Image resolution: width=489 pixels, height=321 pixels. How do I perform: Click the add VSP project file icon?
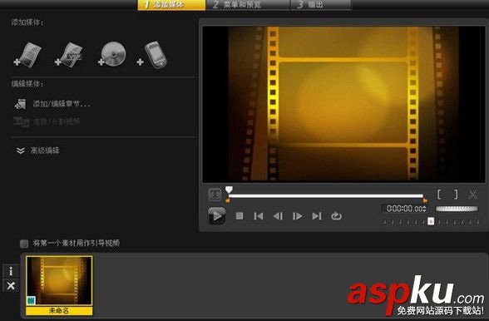pos(69,55)
